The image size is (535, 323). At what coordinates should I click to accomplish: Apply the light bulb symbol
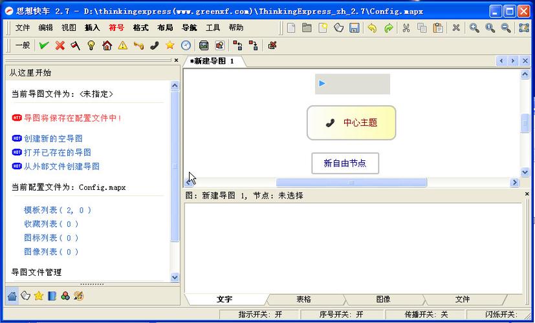click(91, 45)
